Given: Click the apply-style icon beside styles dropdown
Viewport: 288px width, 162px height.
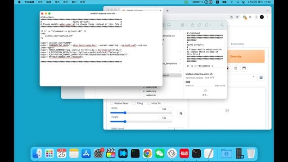Looking at the screenshot, I should (261, 77).
